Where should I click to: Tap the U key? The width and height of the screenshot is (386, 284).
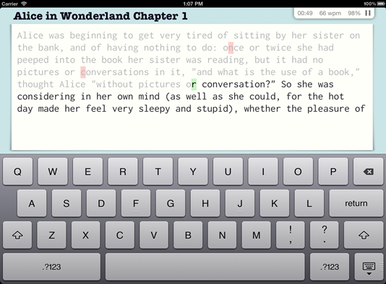pyautogui.click(x=228, y=172)
